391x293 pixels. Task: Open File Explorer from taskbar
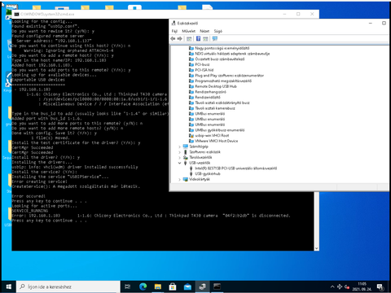[x=158, y=286]
